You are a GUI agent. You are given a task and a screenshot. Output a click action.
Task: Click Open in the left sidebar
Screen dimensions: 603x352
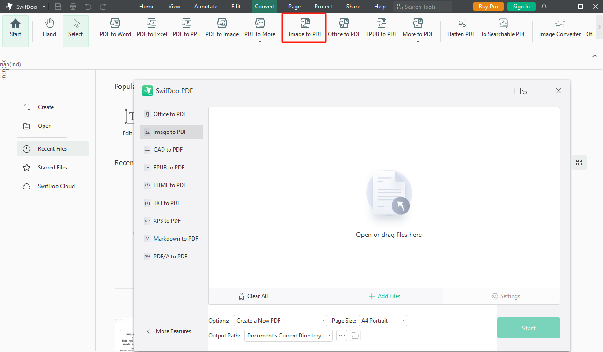38,126
